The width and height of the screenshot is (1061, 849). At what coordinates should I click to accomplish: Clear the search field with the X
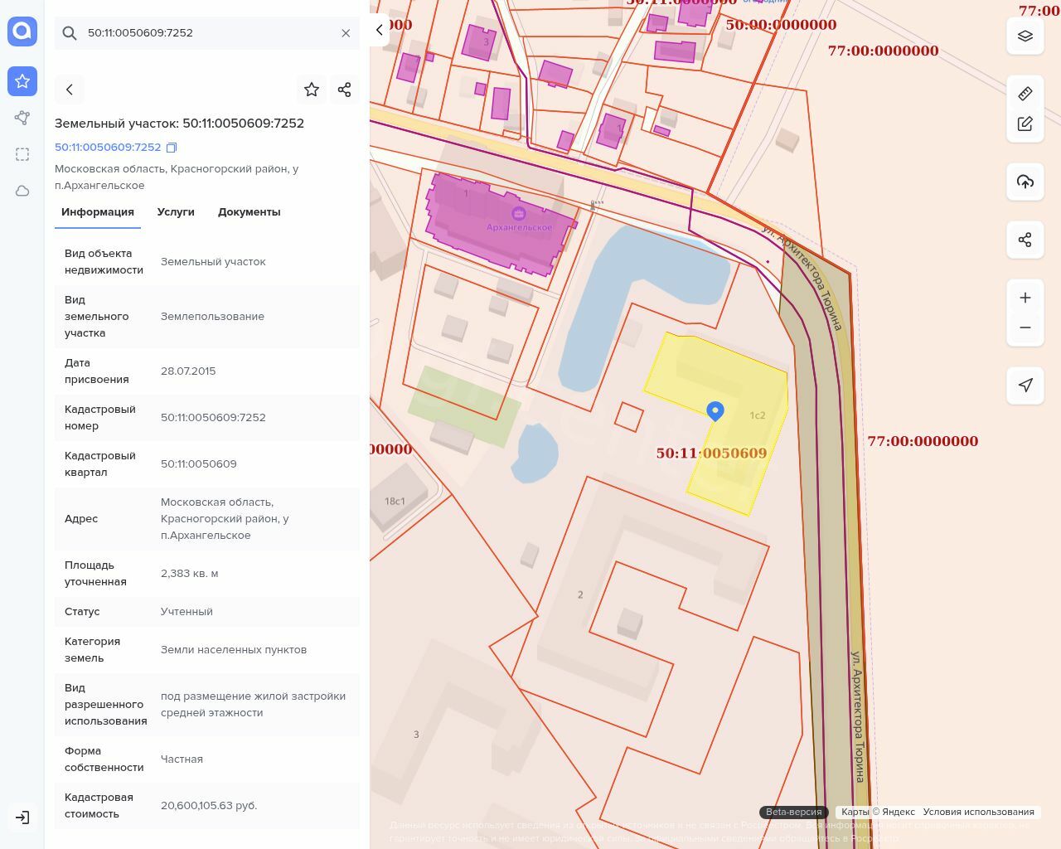pos(346,33)
